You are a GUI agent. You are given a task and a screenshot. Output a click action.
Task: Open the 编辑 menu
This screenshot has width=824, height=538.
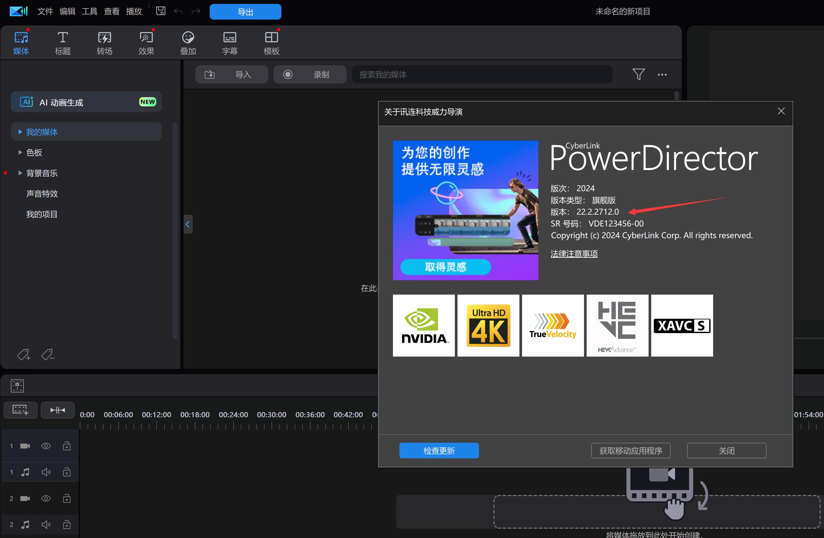(67, 11)
